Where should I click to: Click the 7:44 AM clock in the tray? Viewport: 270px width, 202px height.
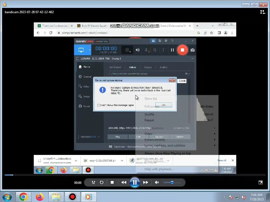[257, 195]
